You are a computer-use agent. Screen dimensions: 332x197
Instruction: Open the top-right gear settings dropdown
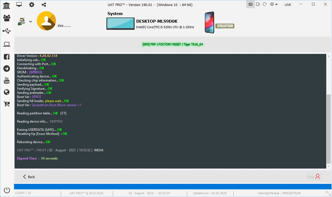tap(274, 4)
